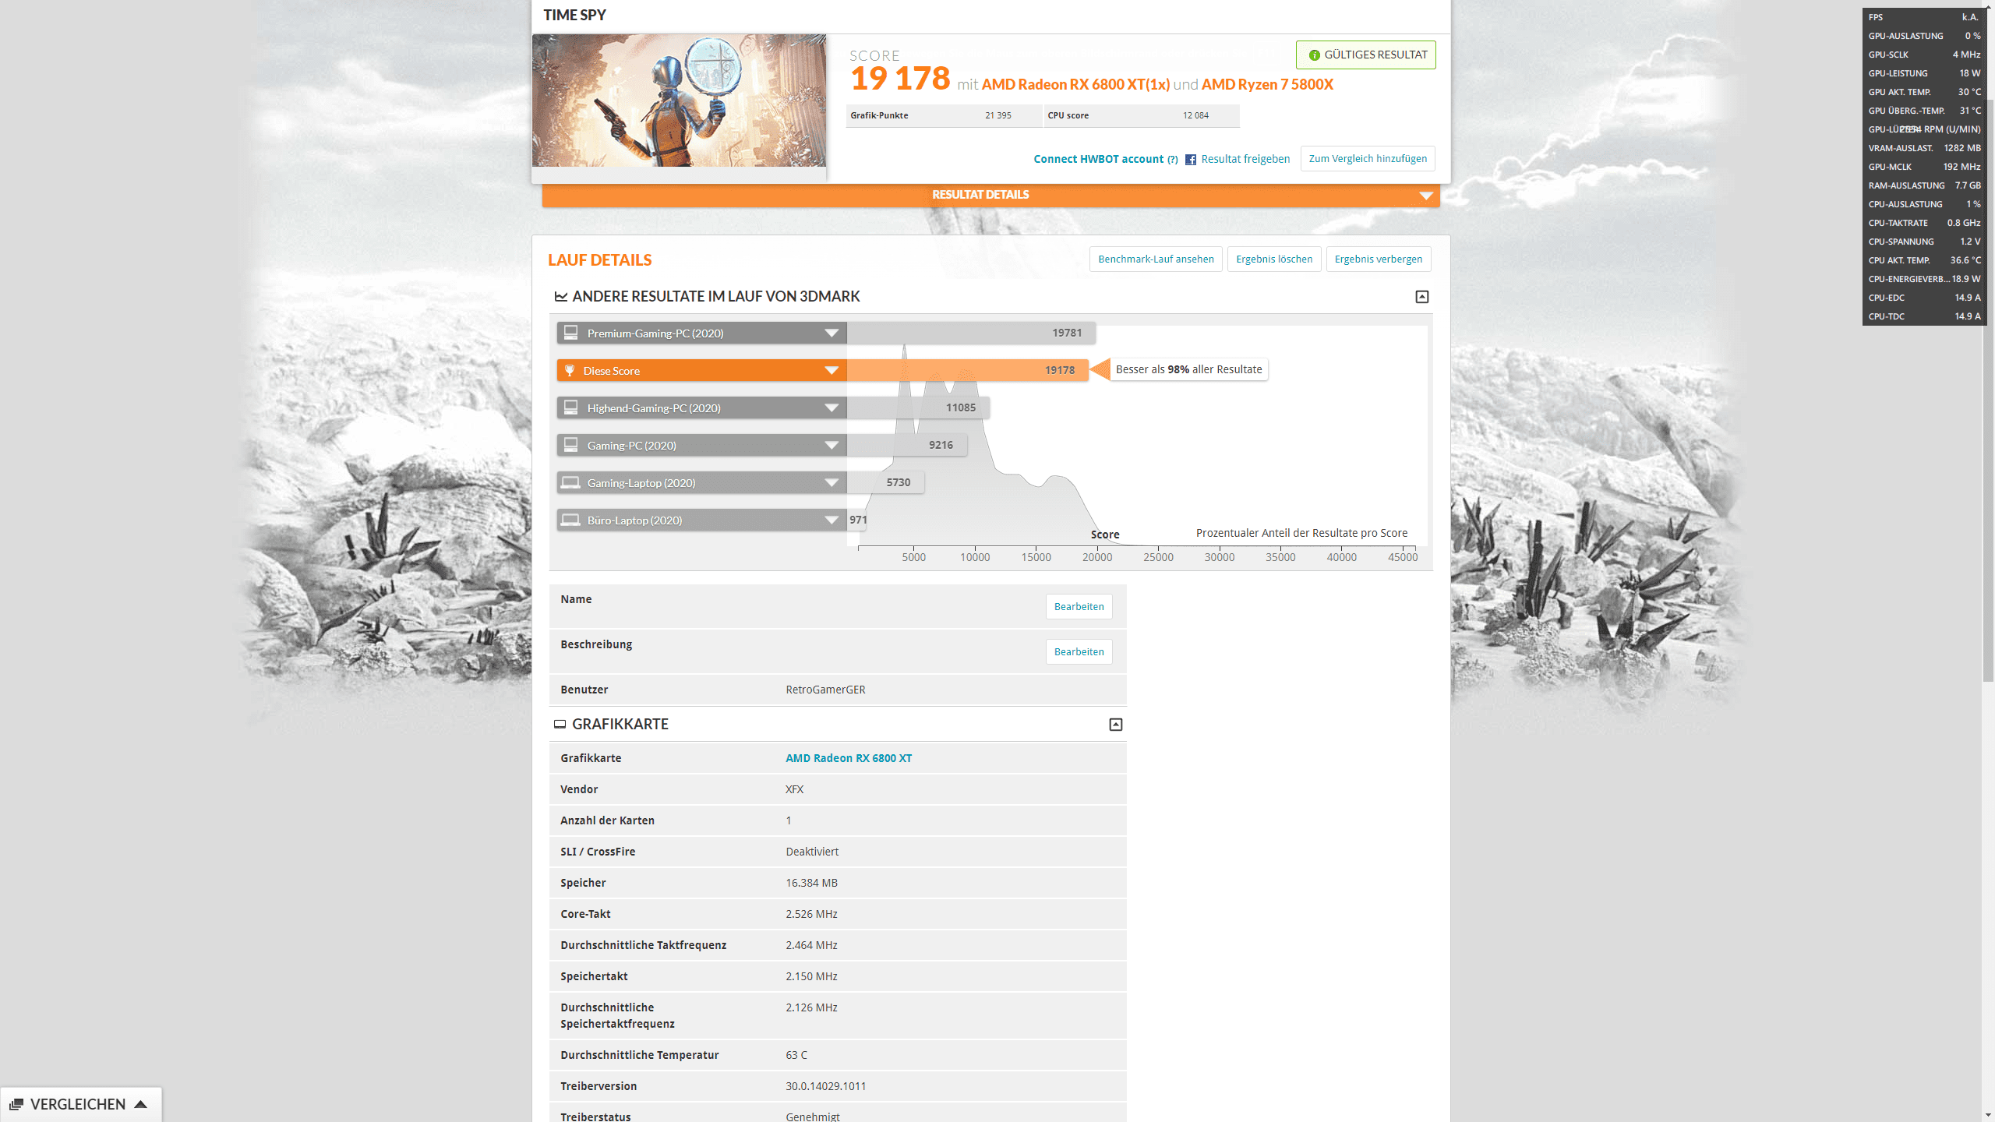Click the Grafik-Punkte 21 395 value
Image resolution: width=1995 pixels, height=1122 pixels.
click(997, 116)
